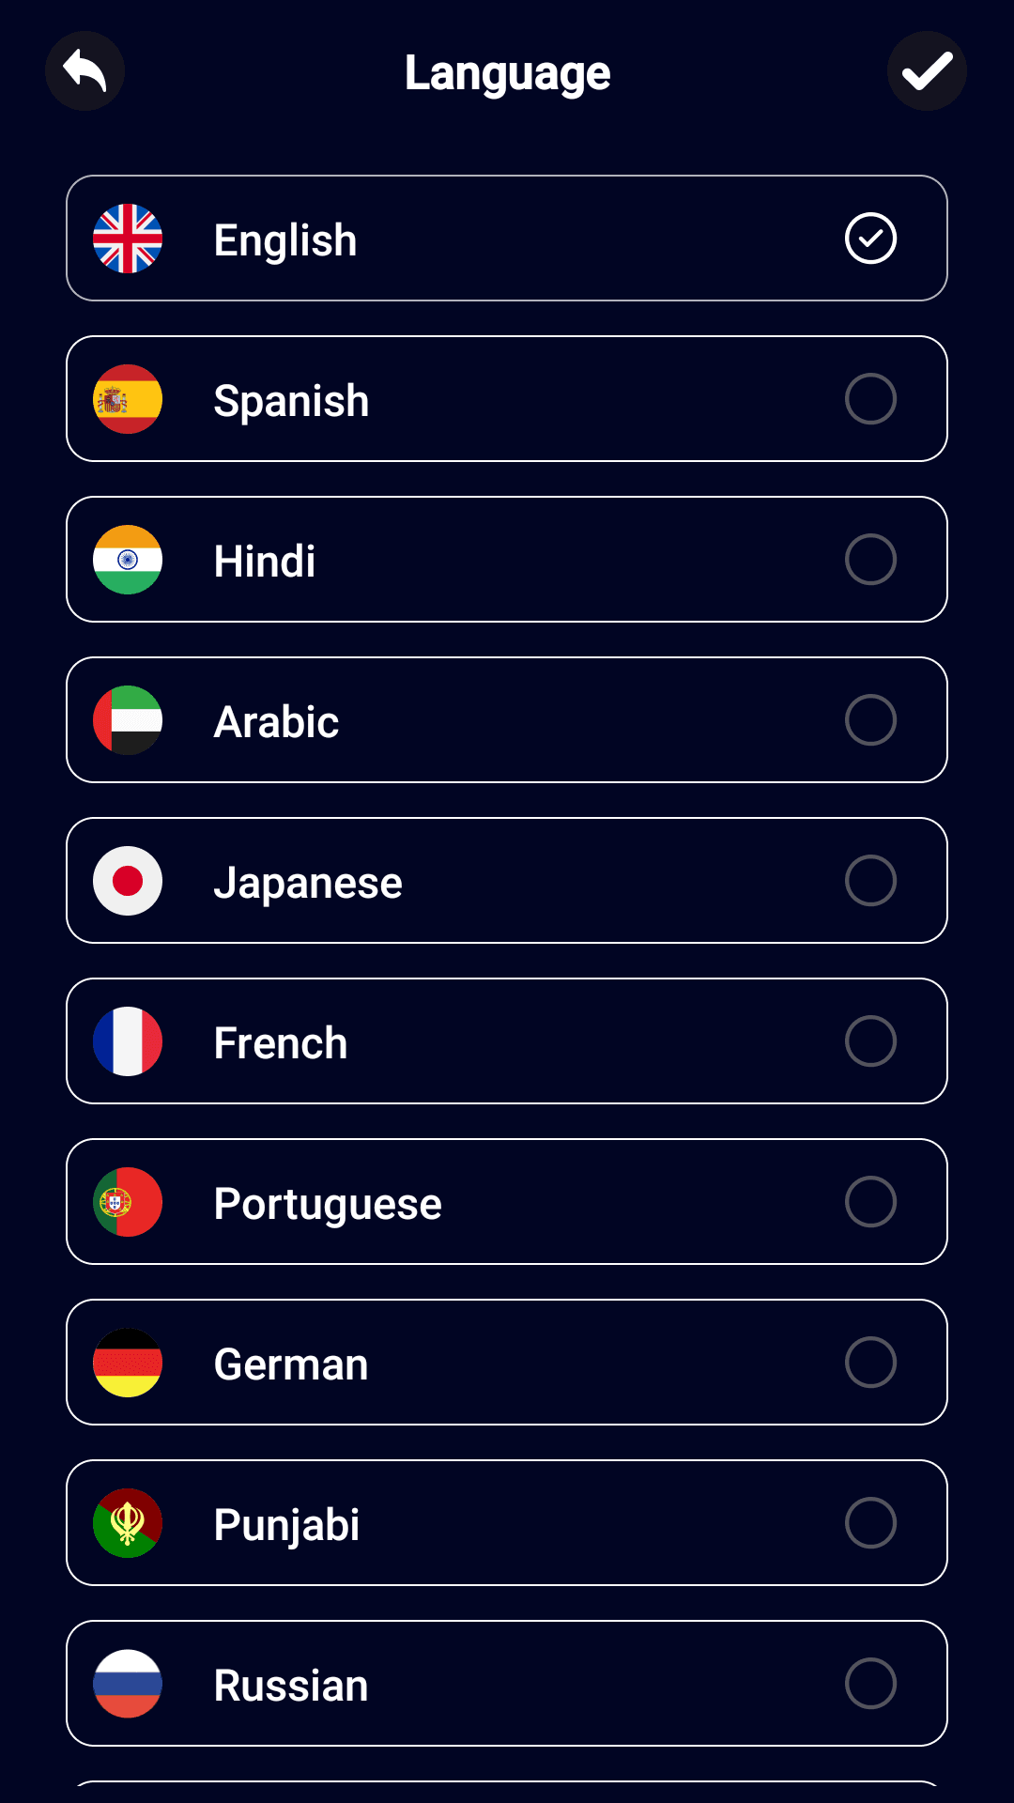The width and height of the screenshot is (1014, 1803).
Task: Tap the India flag icon
Action: pyautogui.click(x=128, y=560)
